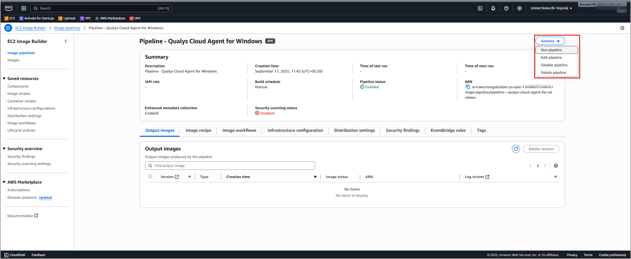Navigate to Image pipelines breadcrumb link
Viewport: 631px width, 259px height.
(67, 28)
